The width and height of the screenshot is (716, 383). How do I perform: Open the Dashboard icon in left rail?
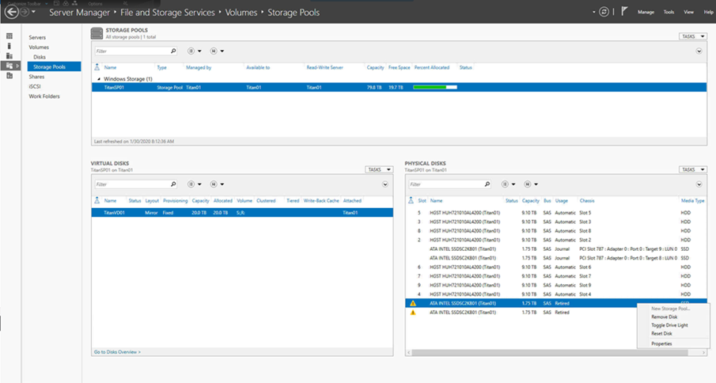pos(9,36)
